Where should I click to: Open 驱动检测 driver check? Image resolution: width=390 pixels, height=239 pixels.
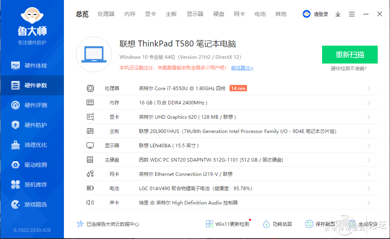tap(32, 165)
